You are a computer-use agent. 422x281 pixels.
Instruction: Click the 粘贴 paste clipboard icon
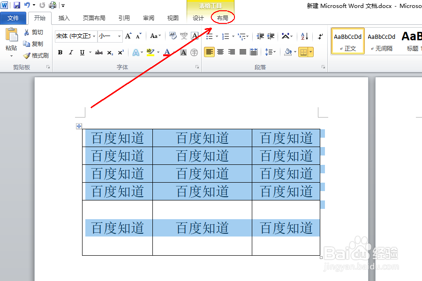point(12,35)
